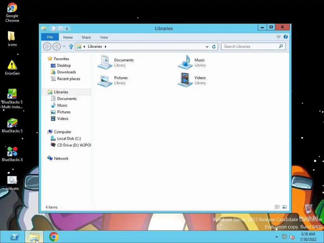The height and width of the screenshot is (243, 324).
Task: Open the Documents library in main pane
Action: (x=116, y=62)
